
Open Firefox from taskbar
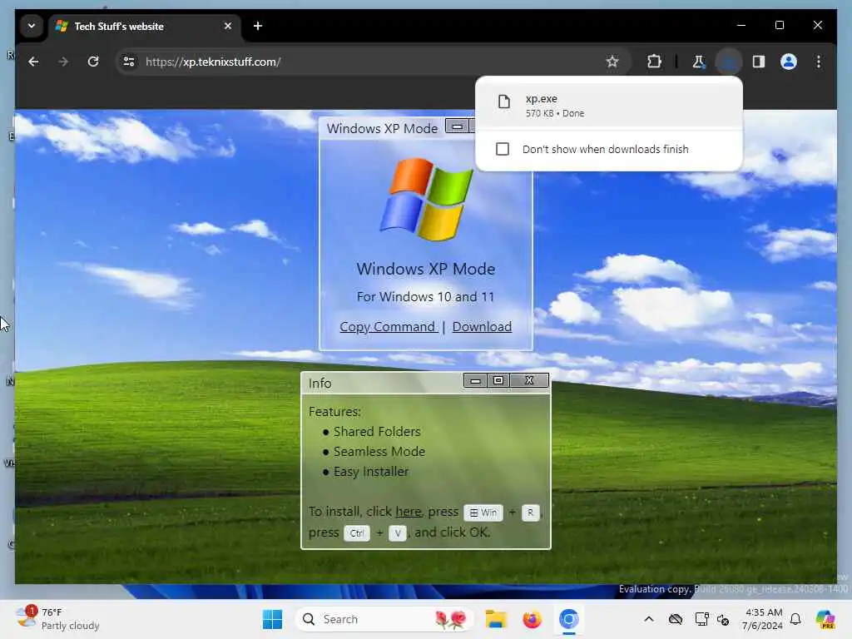coord(532,619)
